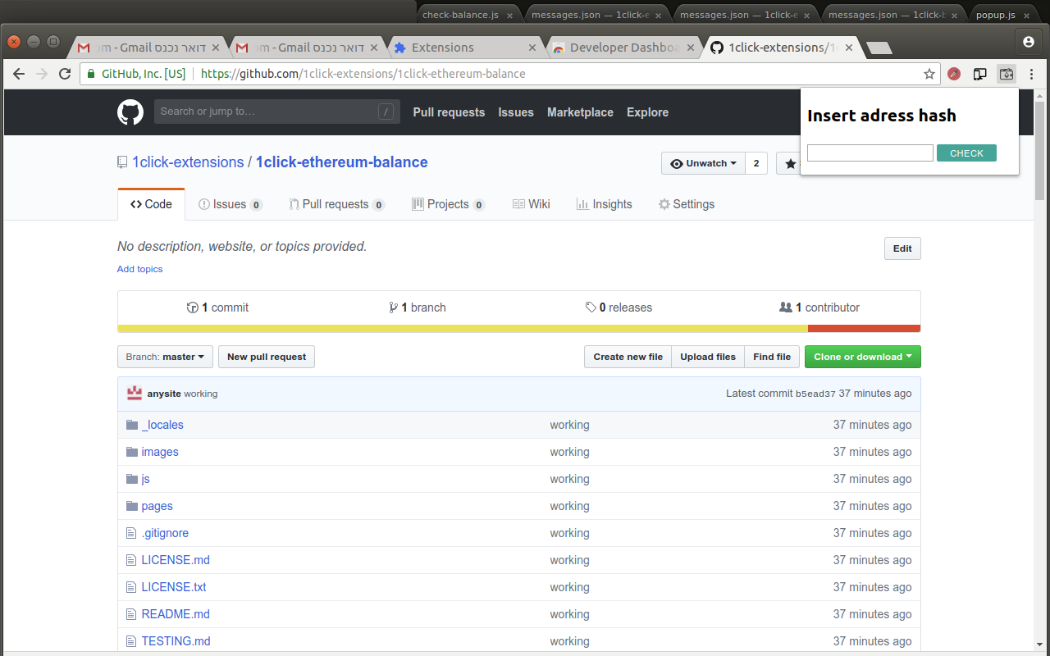This screenshot has height=656, width=1050.
Task: Expand the Clone or download menu
Action: point(862,357)
